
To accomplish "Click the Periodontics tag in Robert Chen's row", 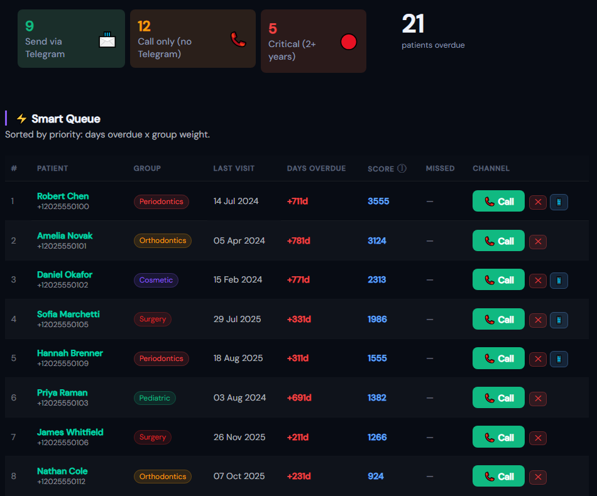I will tap(162, 202).
